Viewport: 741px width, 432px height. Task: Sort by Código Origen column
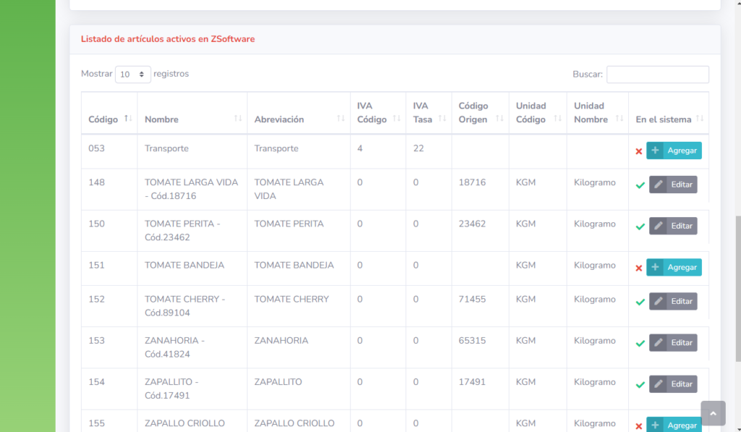[479, 113]
